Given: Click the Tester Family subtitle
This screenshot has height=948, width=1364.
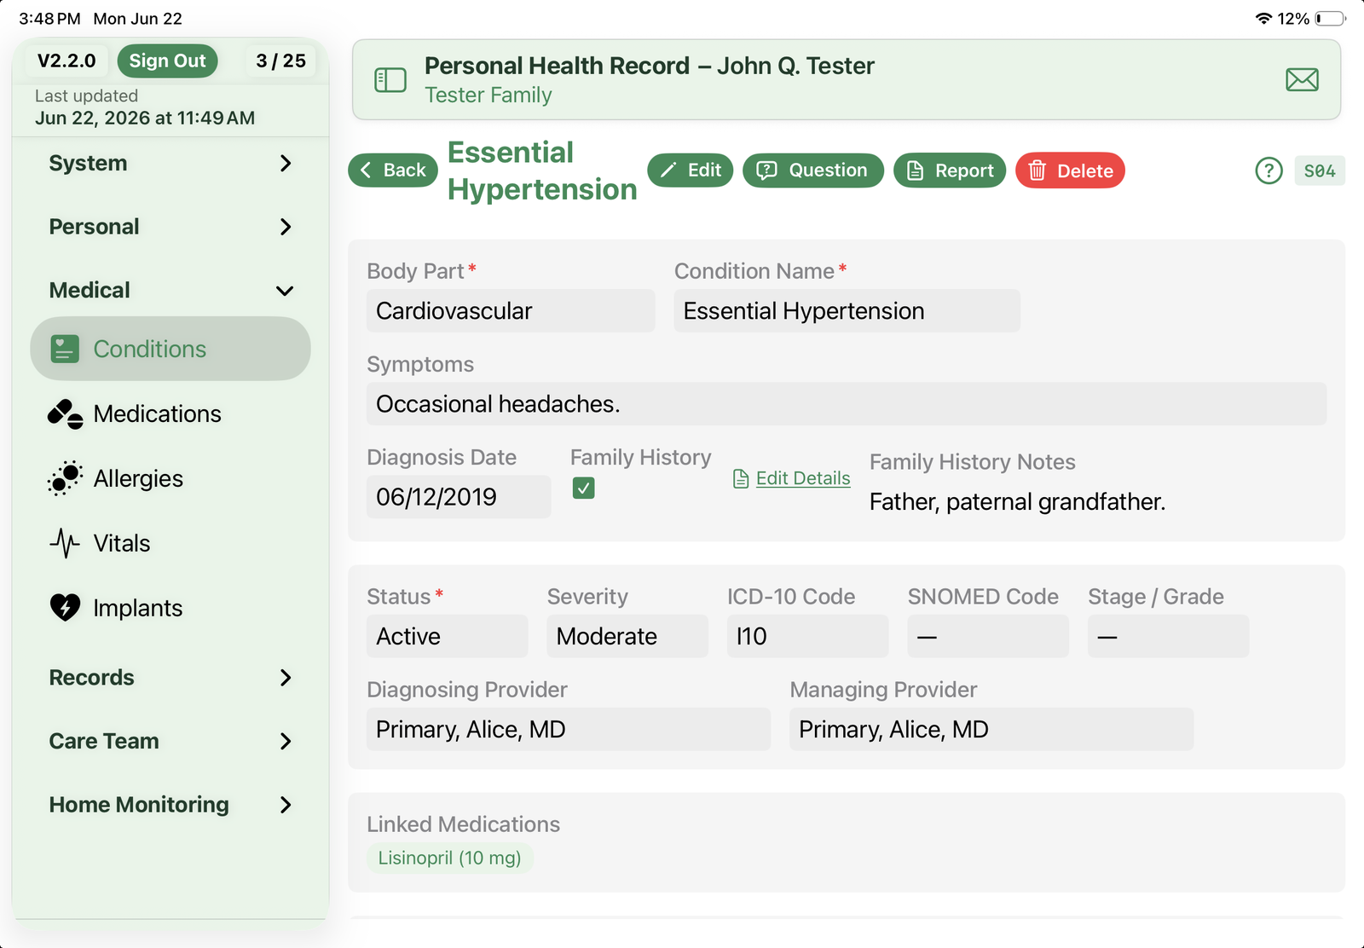Looking at the screenshot, I should tap(488, 95).
